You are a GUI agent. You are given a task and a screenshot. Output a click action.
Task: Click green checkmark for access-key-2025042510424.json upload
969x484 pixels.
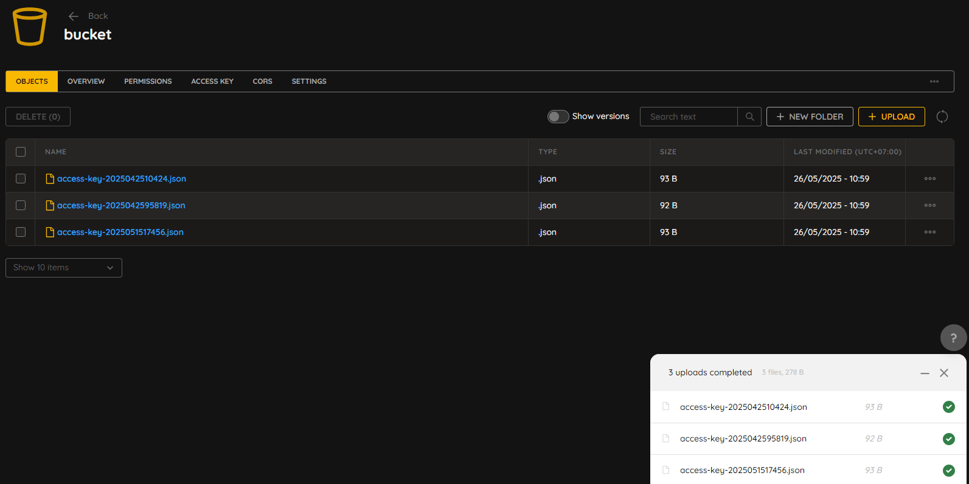pyautogui.click(x=948, y=407)
